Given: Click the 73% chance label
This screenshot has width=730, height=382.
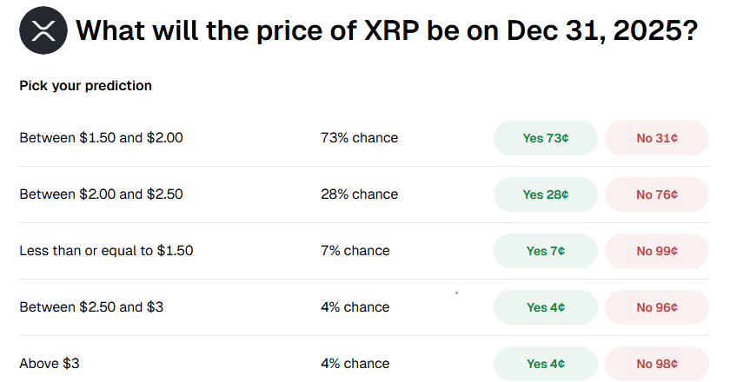Looking at the screenshot, I should click(359, 138).
